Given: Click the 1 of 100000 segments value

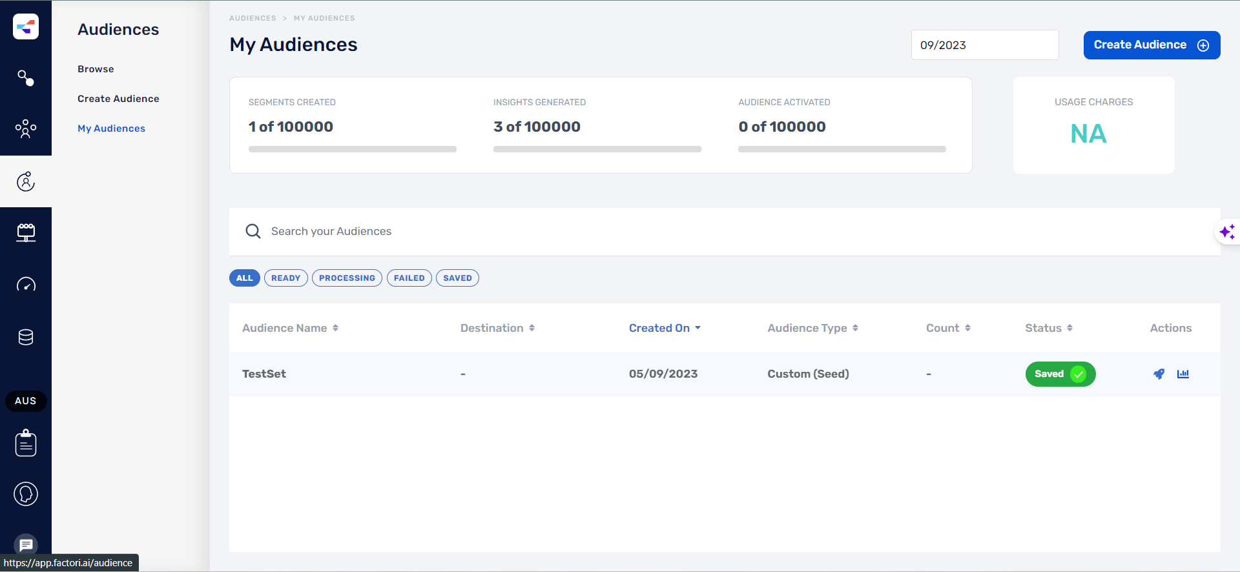Looking at the screenshot, I should pyautogui.click(x=291, y=127).
